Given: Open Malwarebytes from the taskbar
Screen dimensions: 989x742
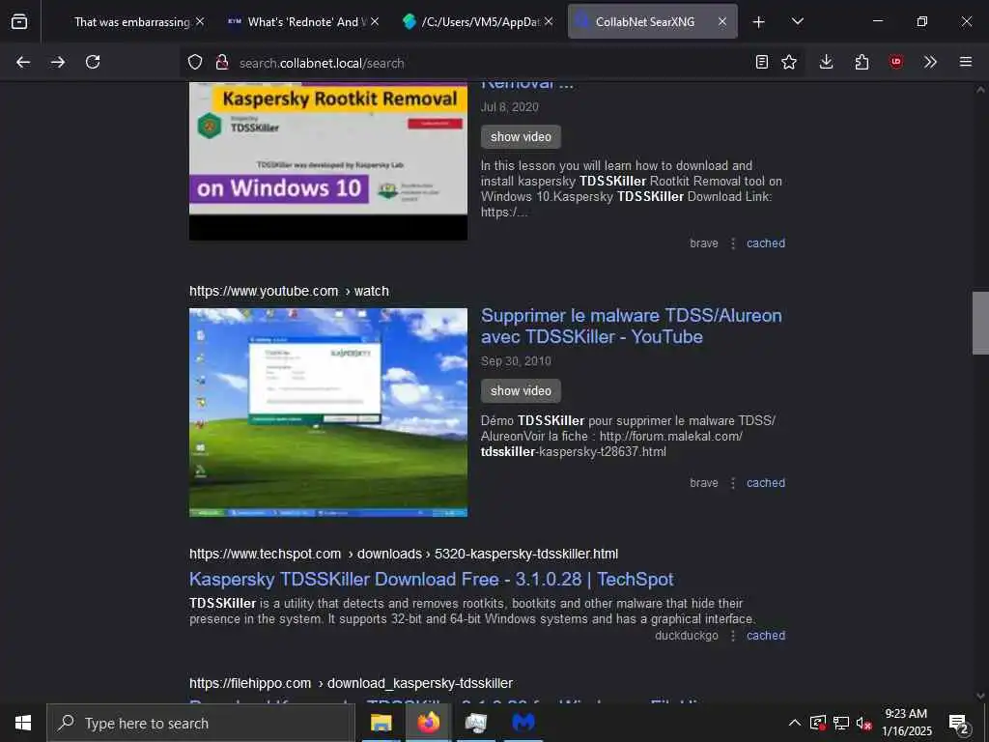Looking at the screenshot, I should (x=523, y=723).
